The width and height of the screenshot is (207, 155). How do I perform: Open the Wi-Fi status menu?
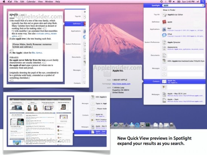(x=170, y=2)
